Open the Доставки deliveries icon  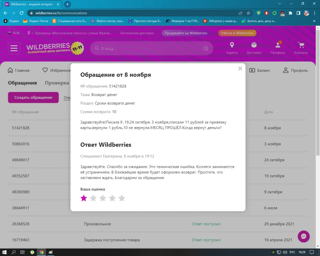[x=254, y=48]
